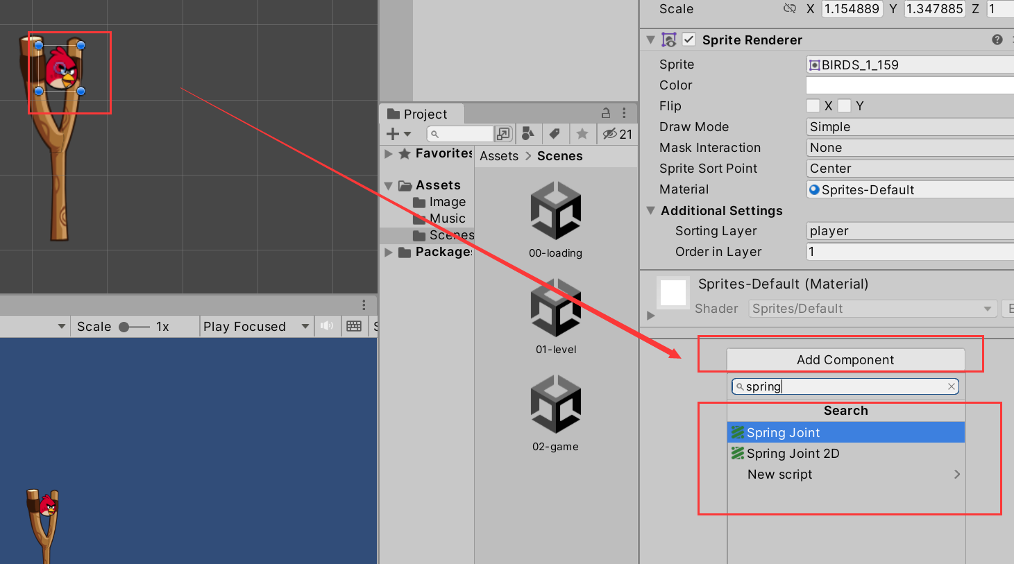Click the Sprite Renderer component icon

point(669,40)
